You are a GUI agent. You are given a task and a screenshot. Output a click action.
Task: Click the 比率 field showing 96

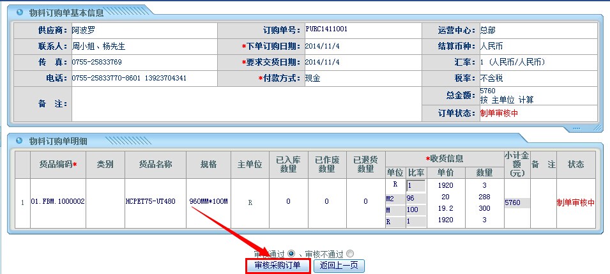pos(415,198)
